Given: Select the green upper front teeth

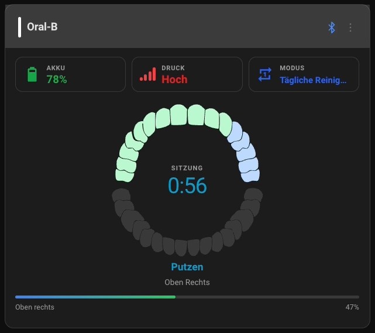Looking at the screenshot, I should pyautogui.click(x=187, y=115).
